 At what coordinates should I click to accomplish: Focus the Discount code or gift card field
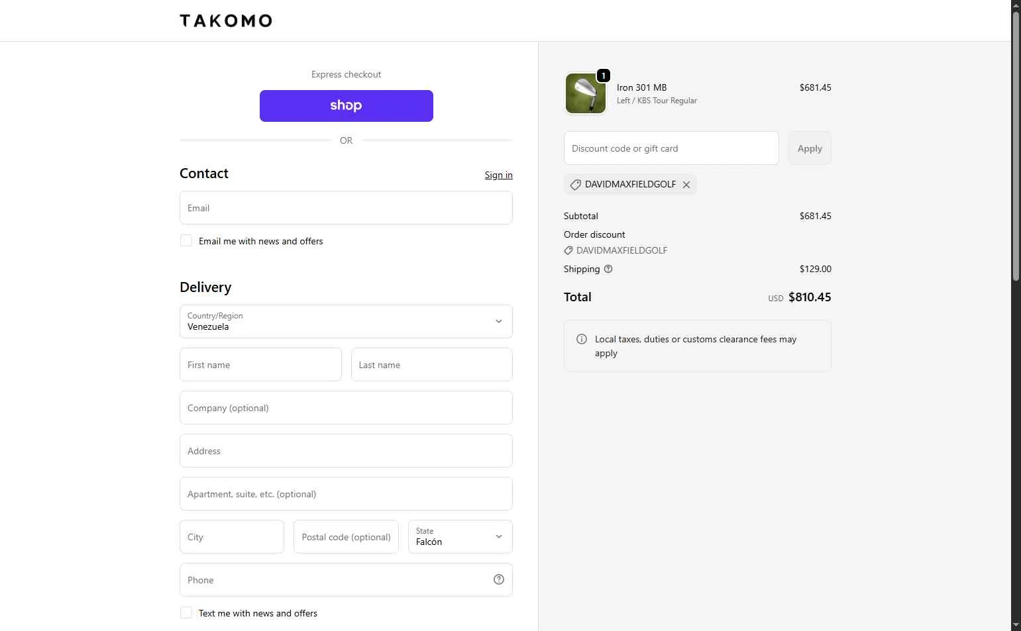pyautogui.click(x=671, y=148)
